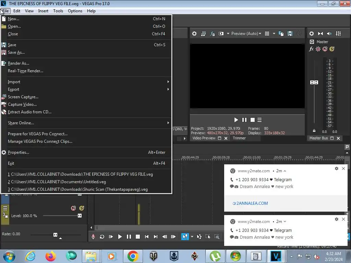Open Master automation settings gear icon
Image resolution: width=351 pixels, height=263 pixels.
point(318,49)
